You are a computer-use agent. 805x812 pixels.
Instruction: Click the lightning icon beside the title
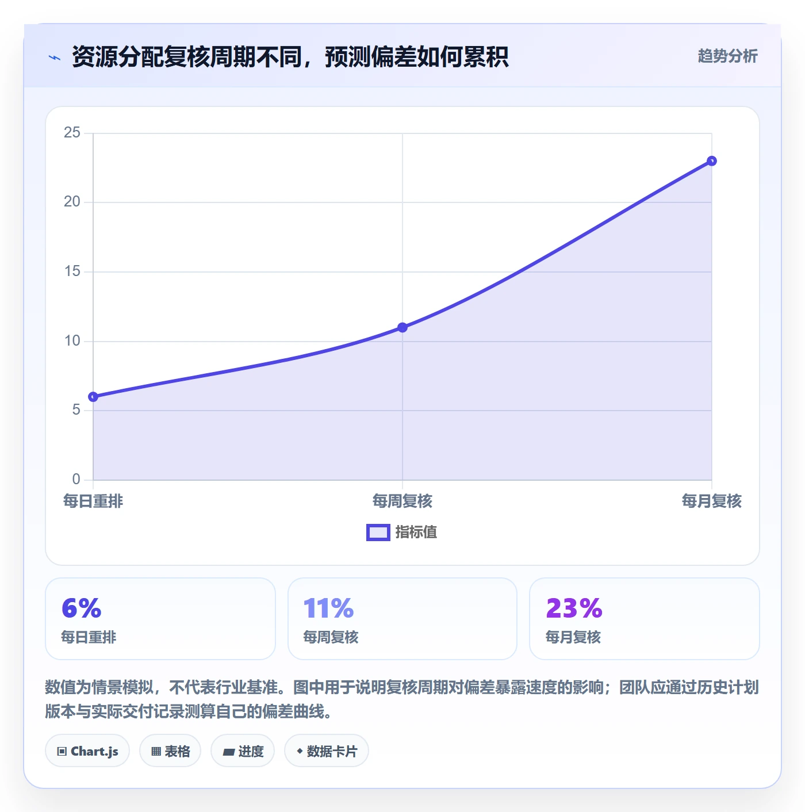tap(55, 58)
